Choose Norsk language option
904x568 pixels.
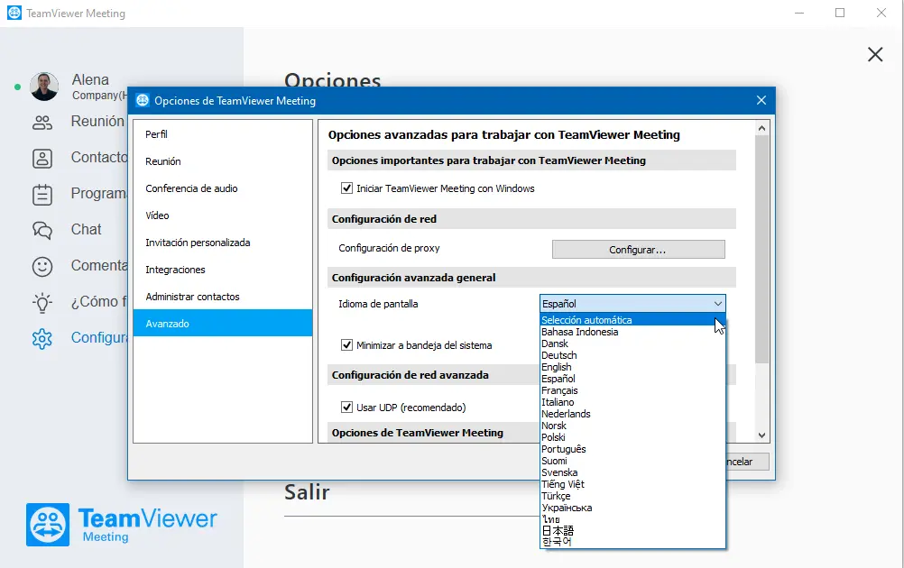point(632,426)
